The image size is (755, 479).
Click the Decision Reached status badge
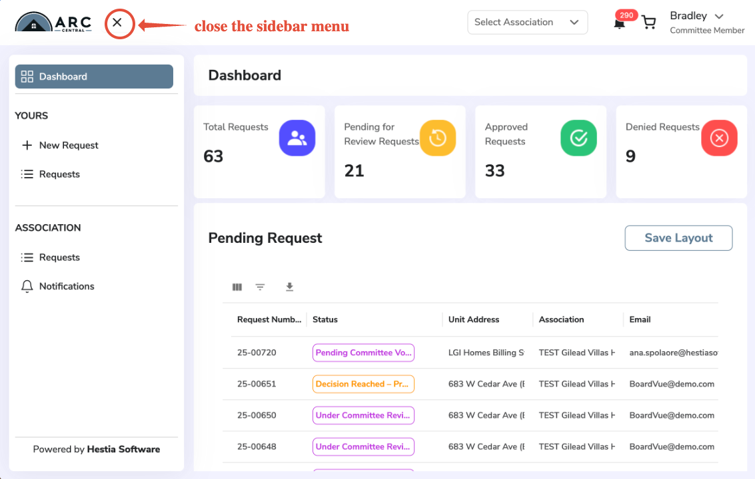[364, 384]
